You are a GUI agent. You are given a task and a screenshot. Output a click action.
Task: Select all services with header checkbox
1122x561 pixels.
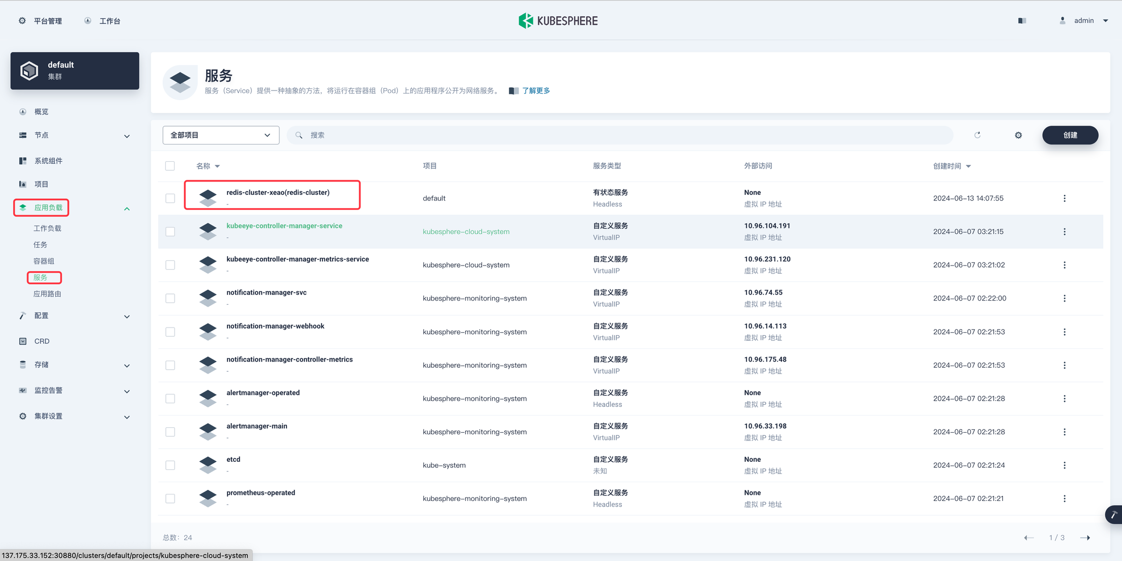170,166
